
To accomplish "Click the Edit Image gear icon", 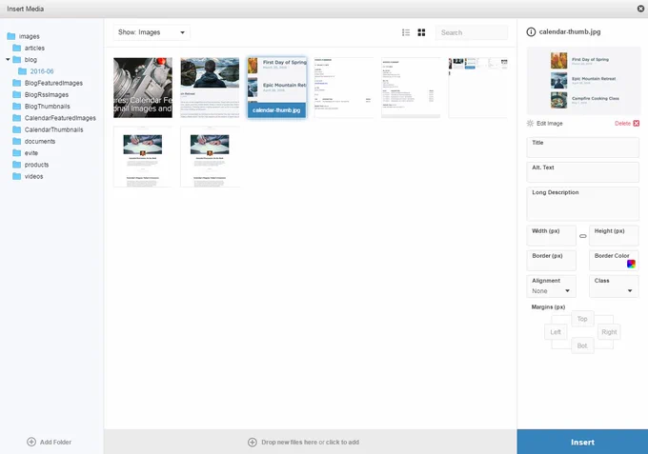I will coord(530,123).
